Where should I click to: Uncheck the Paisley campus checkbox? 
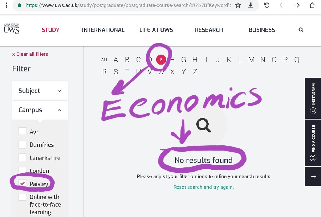[x=22, y=183]
